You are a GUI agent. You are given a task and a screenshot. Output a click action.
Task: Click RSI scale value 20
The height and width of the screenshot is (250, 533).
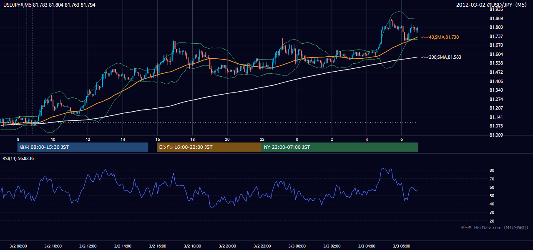pyautogui.click(x=492, y=221)
